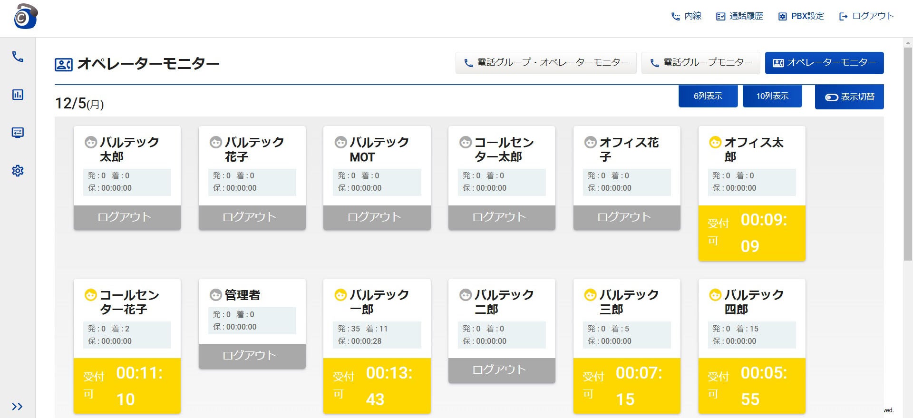Select the blue オペレーターモニター tab
The height and width of the screenshot is (418, 913).
pos(824,63)
